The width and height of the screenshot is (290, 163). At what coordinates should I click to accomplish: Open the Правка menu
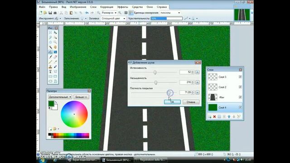pos(53,7)
